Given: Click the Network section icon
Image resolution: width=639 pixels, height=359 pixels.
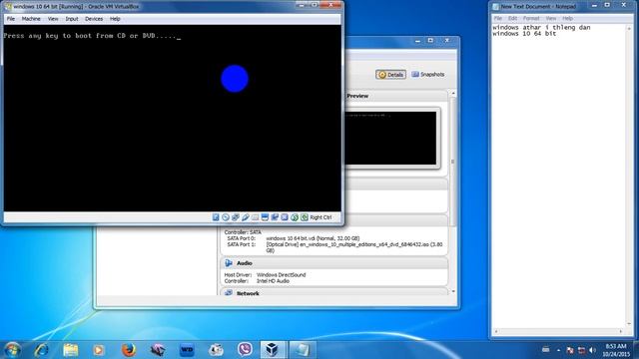Looking at the screenshot, I should [x=229, y=292].
